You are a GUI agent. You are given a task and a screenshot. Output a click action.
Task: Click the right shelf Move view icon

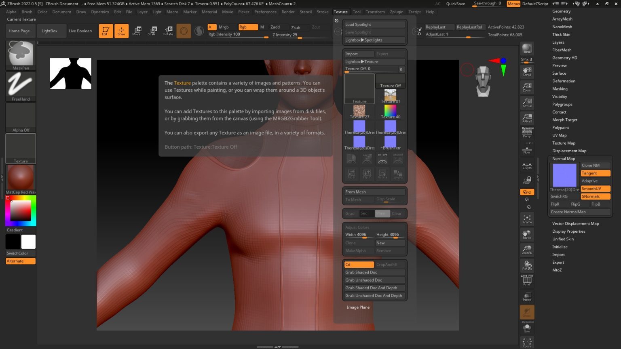coord(527,235)
